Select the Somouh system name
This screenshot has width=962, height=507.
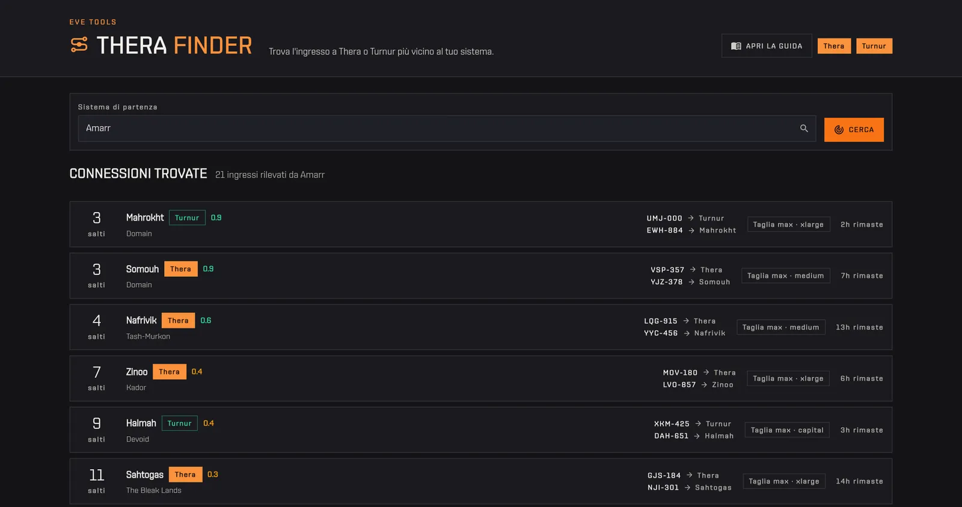coord(142,269)
